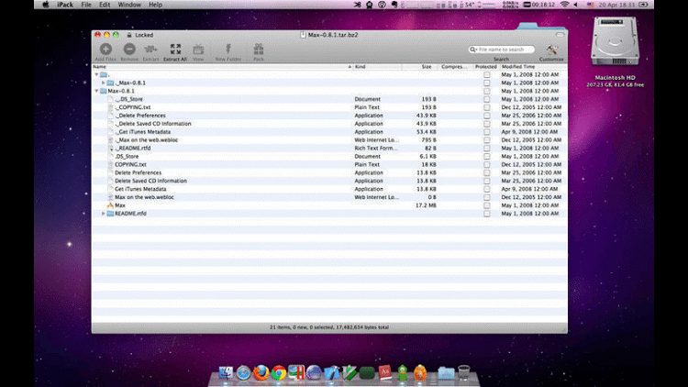
Task: Click the Locked padlock icon
Action: tap(129, 35)
